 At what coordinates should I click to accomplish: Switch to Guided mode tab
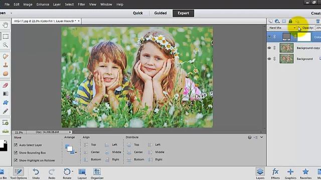tap(160, 13)
